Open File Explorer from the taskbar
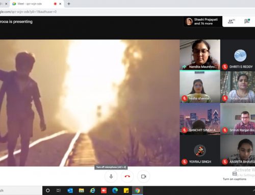 pyautogui.click(x=81, y=190)
